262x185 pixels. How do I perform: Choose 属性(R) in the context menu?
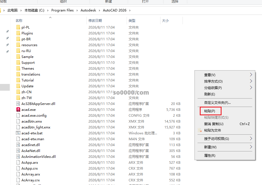[x=210, y=156]
